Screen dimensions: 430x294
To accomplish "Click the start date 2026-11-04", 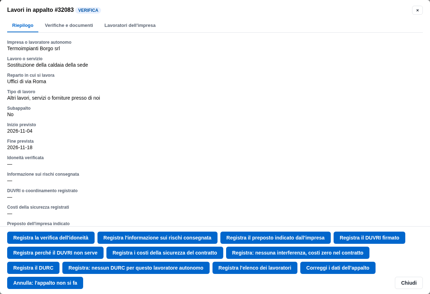I will pyautogui.click(x=20, y=131).
